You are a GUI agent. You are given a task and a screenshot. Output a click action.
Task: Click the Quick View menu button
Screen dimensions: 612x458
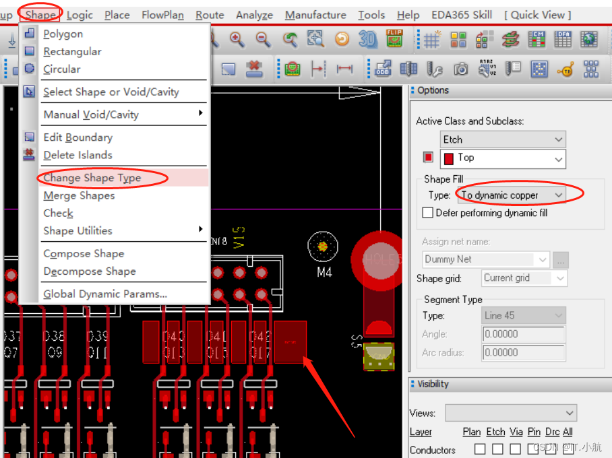(x=537, y=15)
